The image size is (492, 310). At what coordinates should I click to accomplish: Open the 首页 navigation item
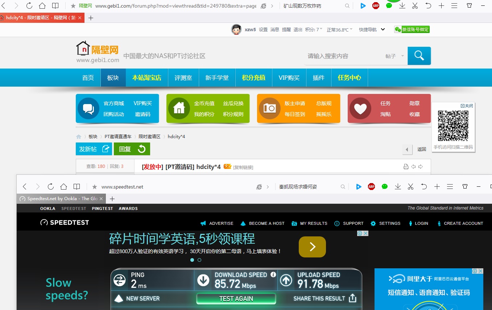coord(88,78)
